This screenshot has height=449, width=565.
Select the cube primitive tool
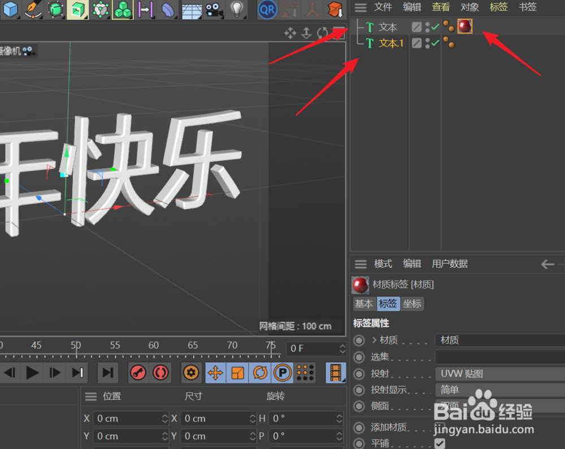pyautogui.click(x=10, y=10)
